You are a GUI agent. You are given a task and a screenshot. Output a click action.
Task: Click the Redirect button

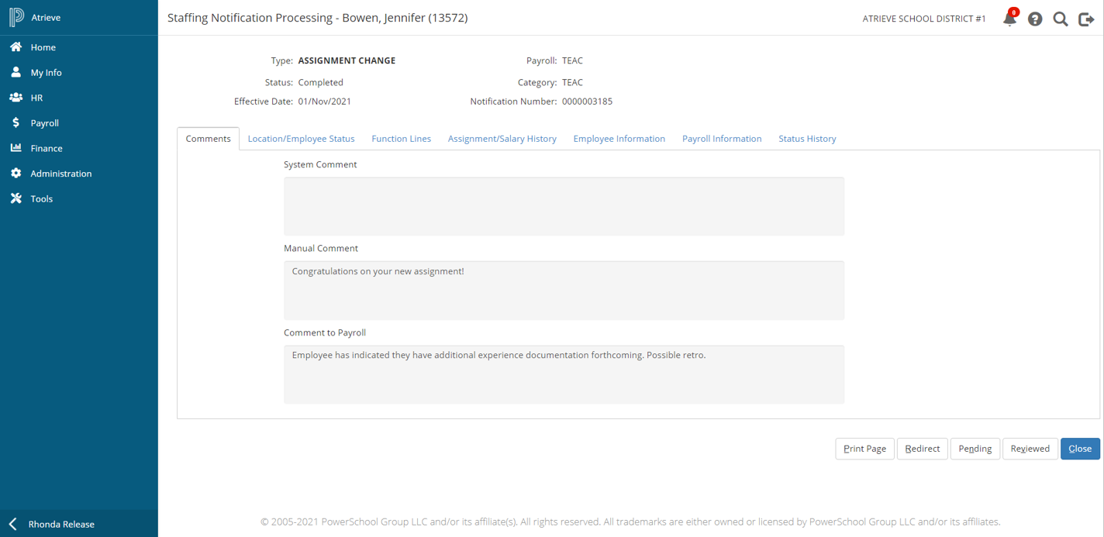click(922, 449)
